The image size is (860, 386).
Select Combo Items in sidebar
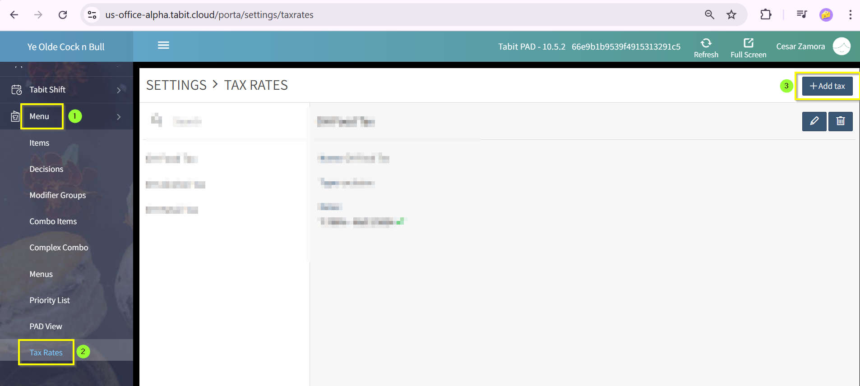point(53,221)
